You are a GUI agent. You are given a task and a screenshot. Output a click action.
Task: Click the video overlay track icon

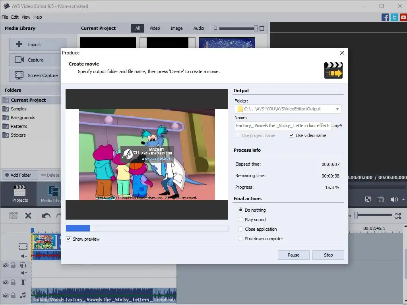click(x=23, y=265)
